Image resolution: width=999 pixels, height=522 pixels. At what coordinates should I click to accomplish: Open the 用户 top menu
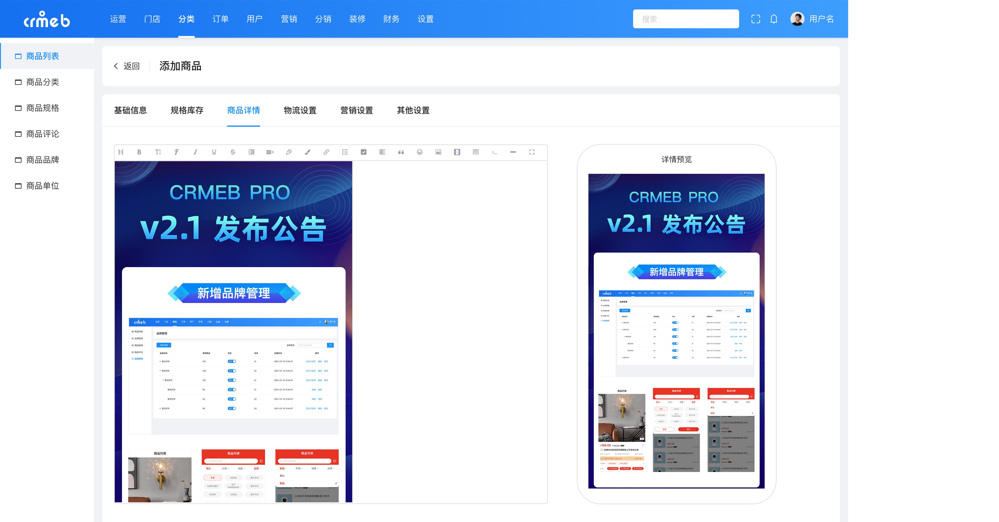[x=254, y=19]
